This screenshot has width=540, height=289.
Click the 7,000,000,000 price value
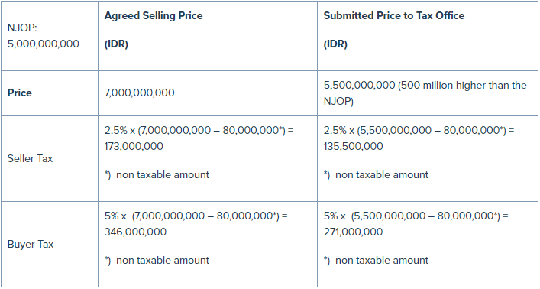[x=140, y=93]
